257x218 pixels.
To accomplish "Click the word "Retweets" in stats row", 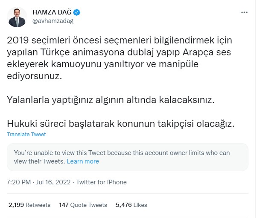I will tap(38, 205).
